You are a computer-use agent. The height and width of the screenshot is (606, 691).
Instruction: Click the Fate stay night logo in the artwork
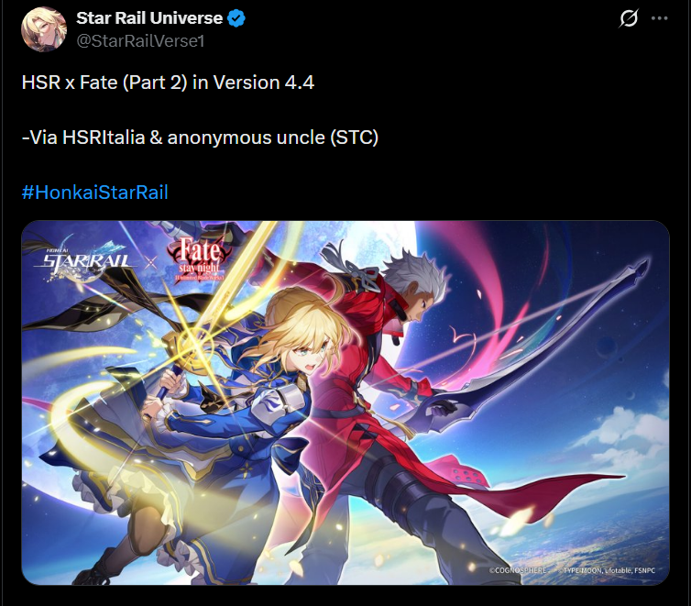199,259
